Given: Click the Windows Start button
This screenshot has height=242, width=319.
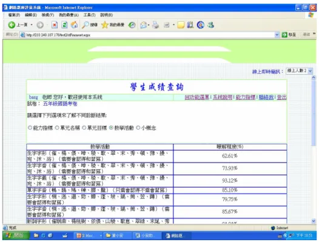Looking at the screenshot, I should pyautogui.click(x=16, y=235).
